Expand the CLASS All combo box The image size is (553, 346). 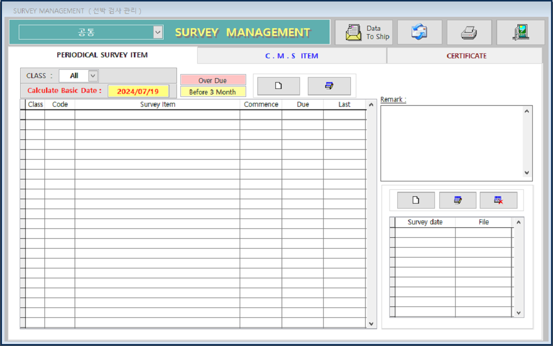click(x=93, y=76)
